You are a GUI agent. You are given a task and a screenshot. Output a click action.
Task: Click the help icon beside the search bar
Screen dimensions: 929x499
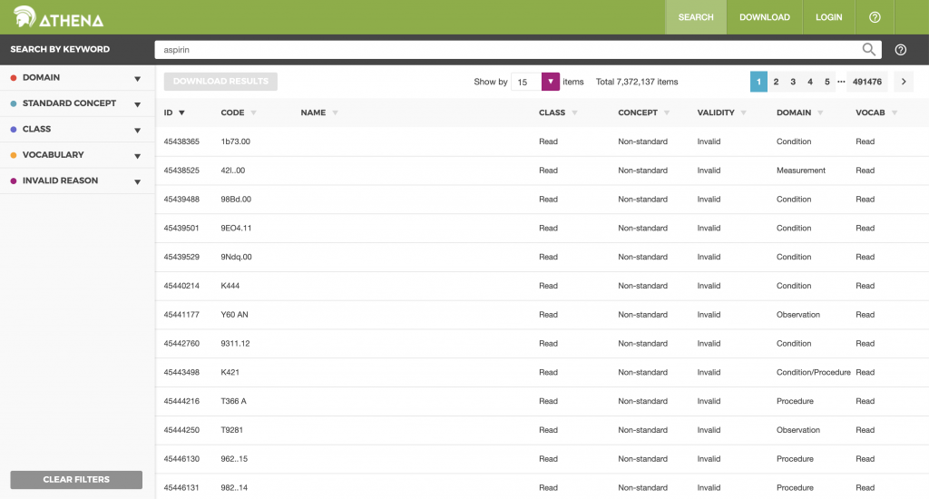(901, 50)
